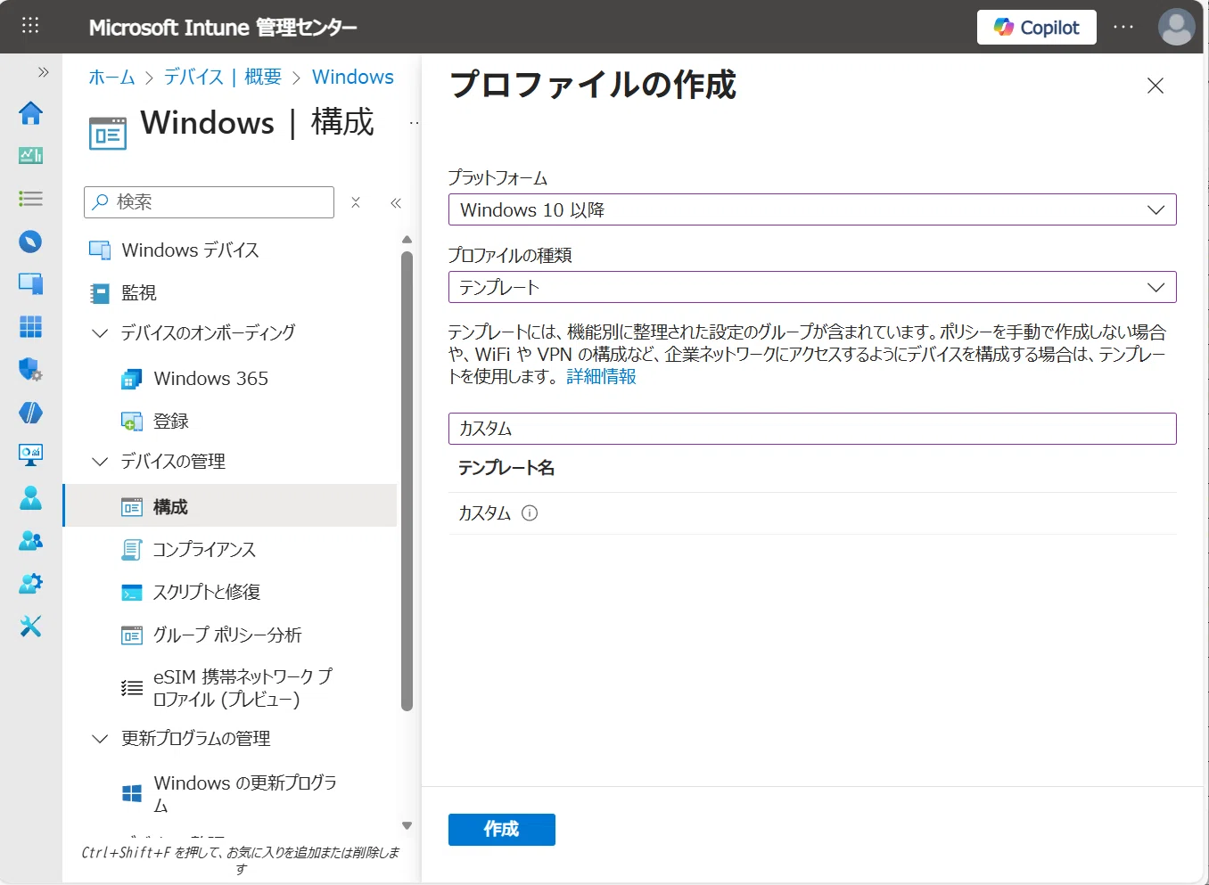Open Groups people icon in rail
This screenshot has width=1209, height=885.
(30, 540)
